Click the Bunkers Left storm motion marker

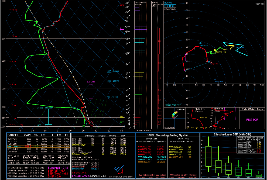pos(200,43)
